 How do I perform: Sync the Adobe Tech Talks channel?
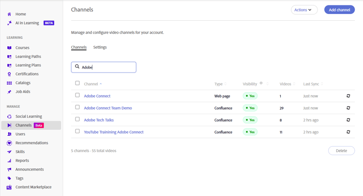(x=348, y=120)
